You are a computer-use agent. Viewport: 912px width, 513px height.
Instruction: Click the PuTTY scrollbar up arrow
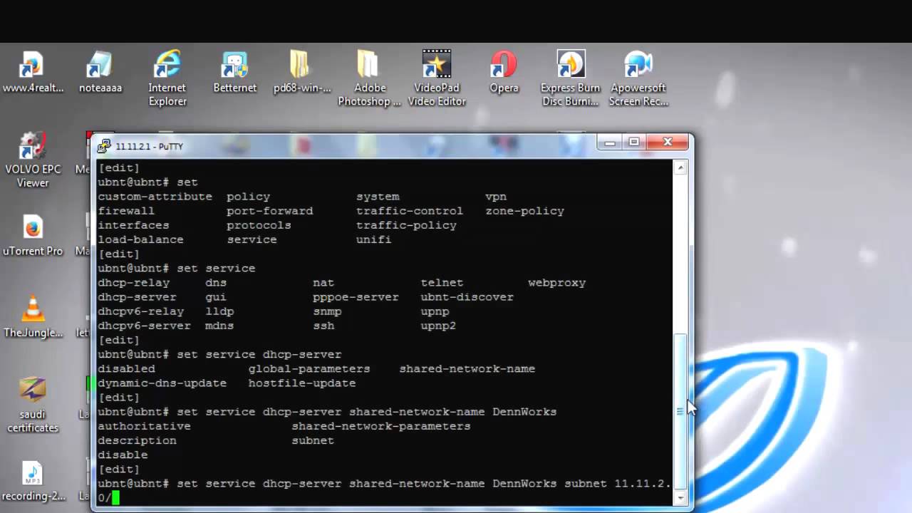[680, 168]
